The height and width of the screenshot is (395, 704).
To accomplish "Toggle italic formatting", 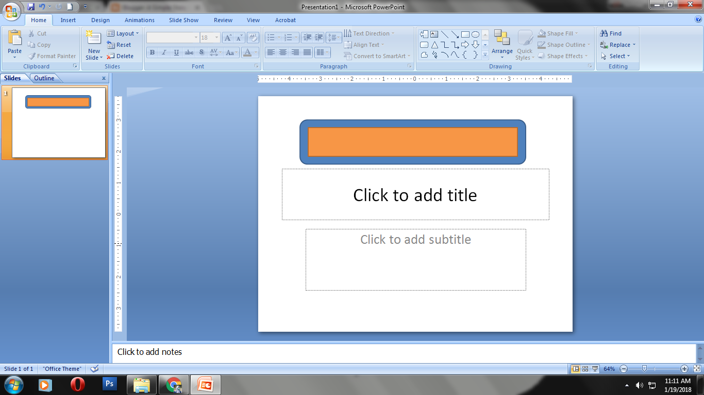I will point(164,52).
